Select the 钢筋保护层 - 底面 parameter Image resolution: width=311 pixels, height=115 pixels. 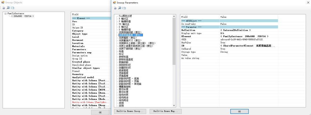[129, 78]
